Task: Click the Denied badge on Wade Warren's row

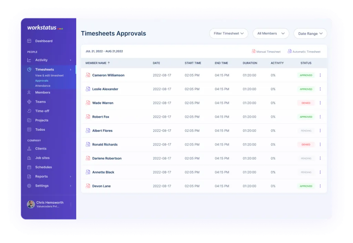Action: point(305,103)
